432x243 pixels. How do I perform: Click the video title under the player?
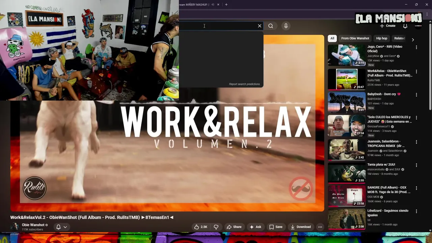point(92,218)
